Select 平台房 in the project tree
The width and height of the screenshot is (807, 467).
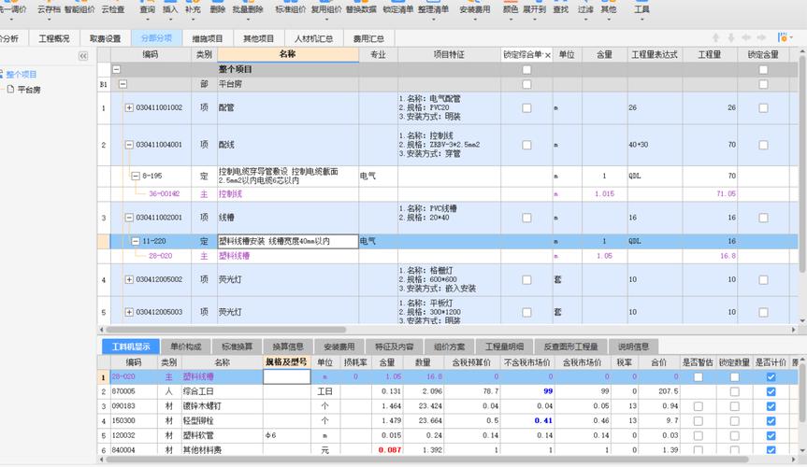click(31, 90)
